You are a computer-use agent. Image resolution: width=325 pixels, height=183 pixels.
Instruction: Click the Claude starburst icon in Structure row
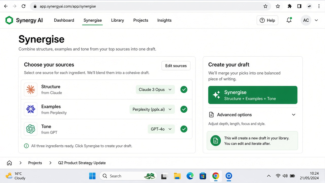point(30,89)
